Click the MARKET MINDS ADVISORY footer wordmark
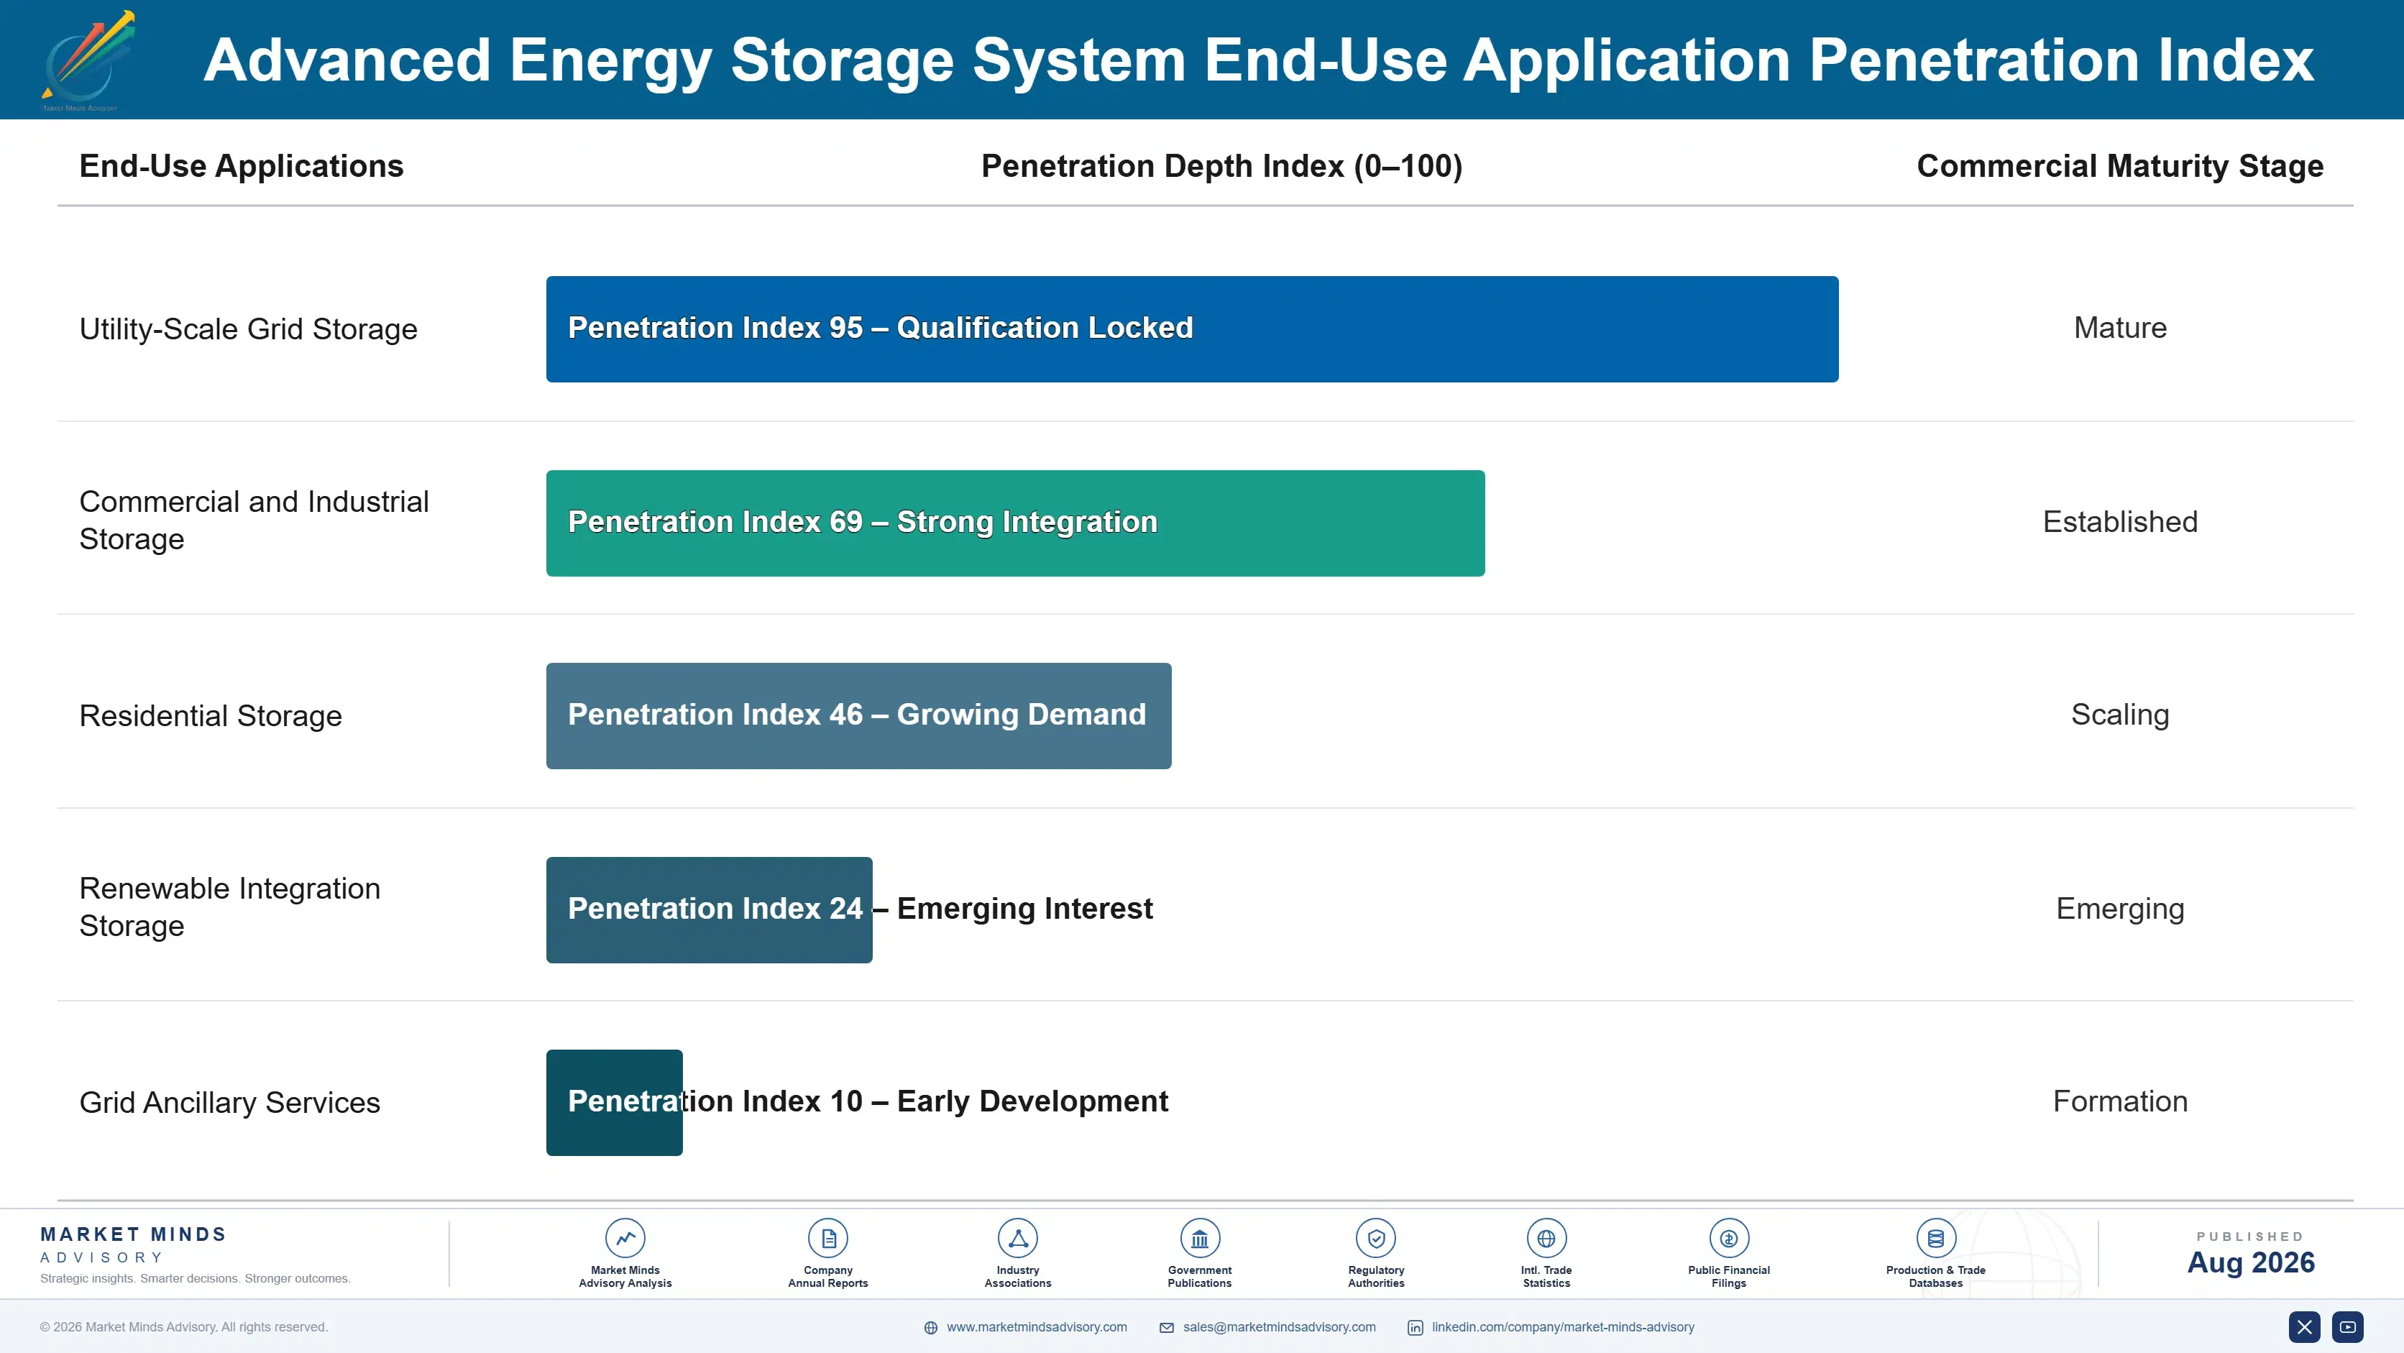The image size is (2404, 1353). pos(132,1246)
